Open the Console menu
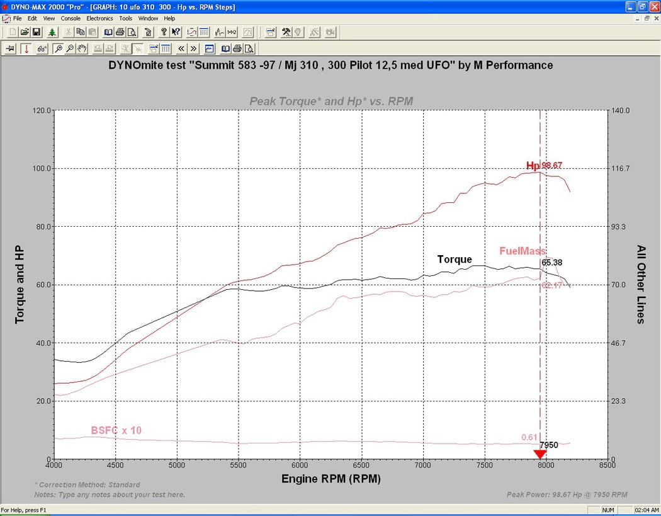Image resolution: width=661 pixels, height=516 pixels. 70,18
